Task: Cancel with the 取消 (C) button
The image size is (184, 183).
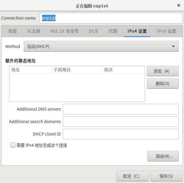Action: tap(132, 176)
